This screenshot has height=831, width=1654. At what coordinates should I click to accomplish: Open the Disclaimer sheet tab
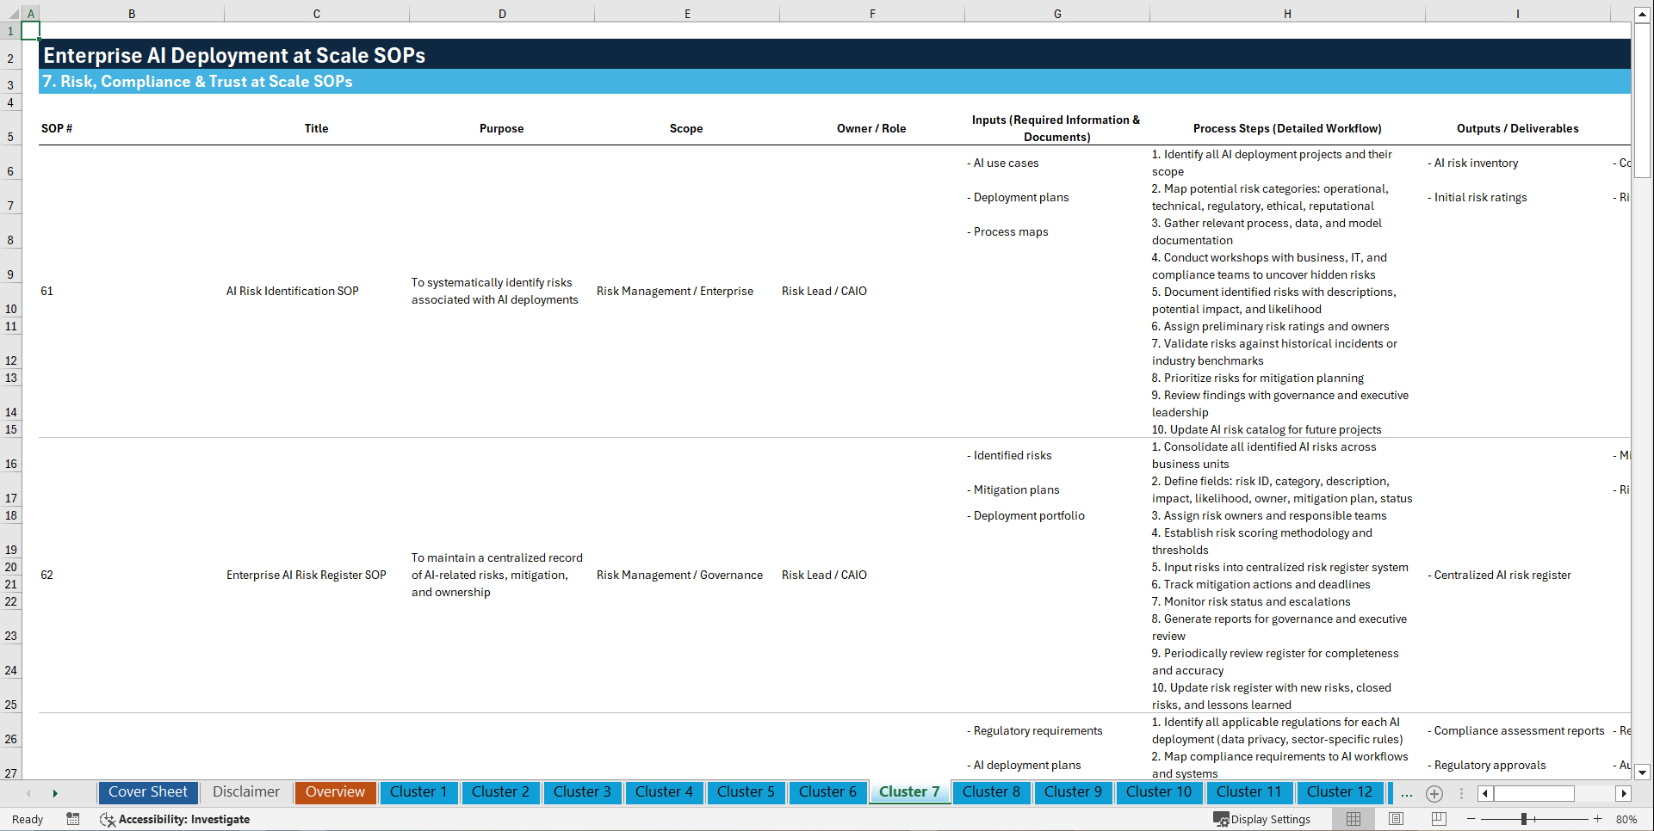tap(245, 792)
